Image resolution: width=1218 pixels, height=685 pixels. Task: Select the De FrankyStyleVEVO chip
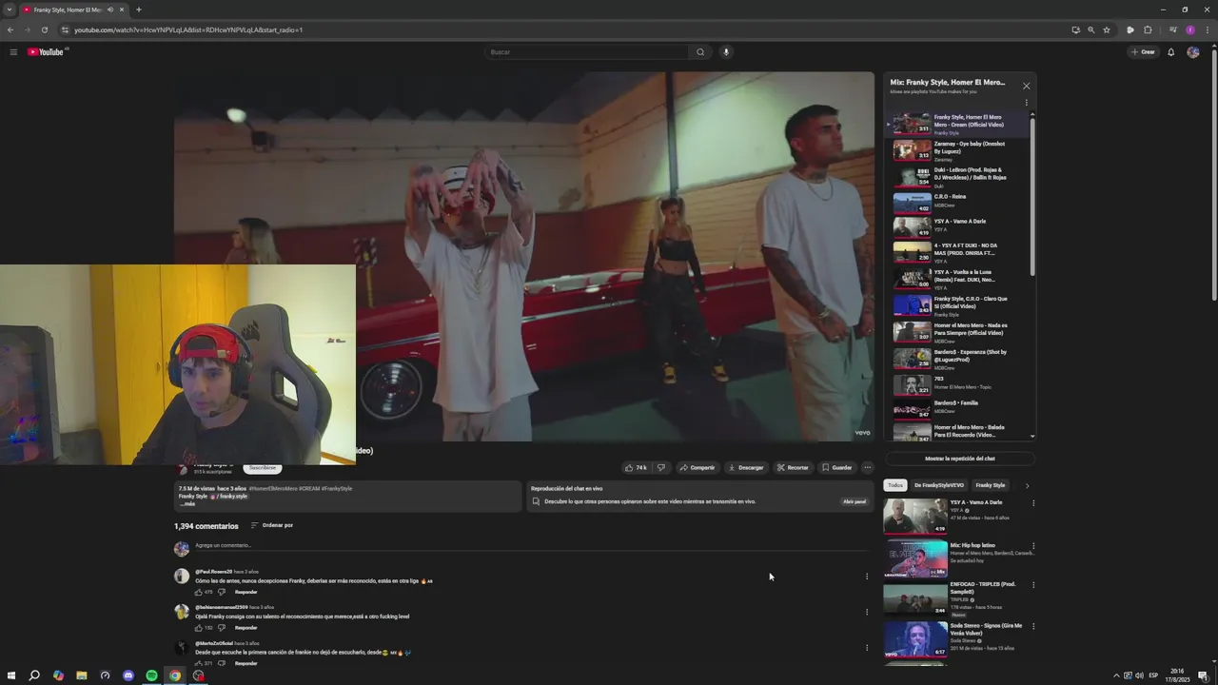(x=939, y=485)
